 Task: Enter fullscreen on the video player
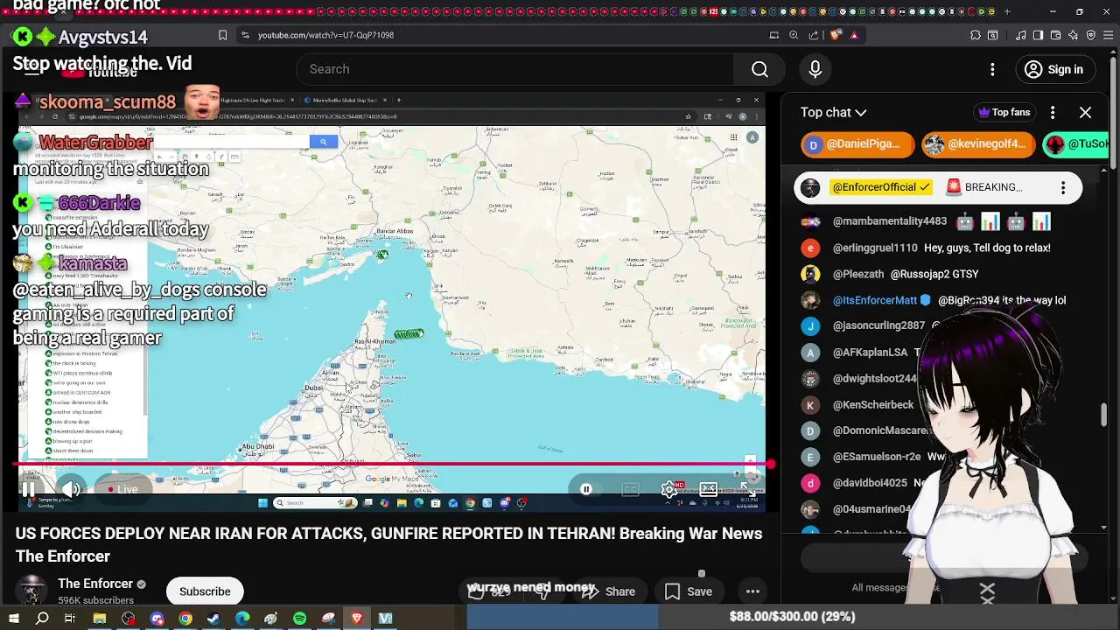click(x=748, y=489)
